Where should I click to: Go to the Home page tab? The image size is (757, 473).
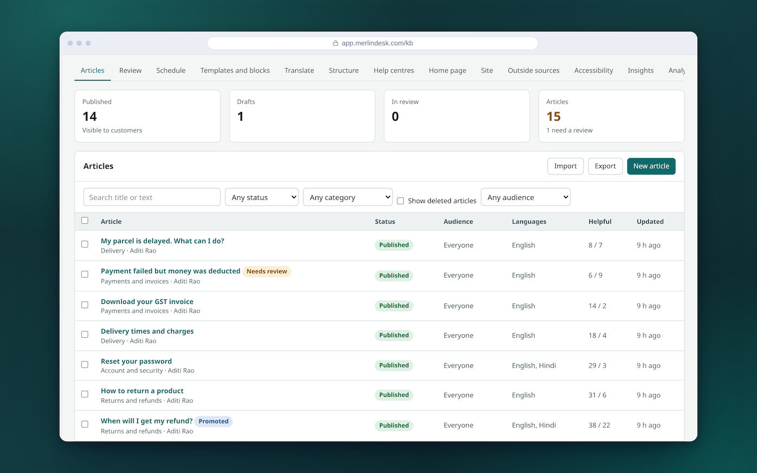(x=448, y=70)
